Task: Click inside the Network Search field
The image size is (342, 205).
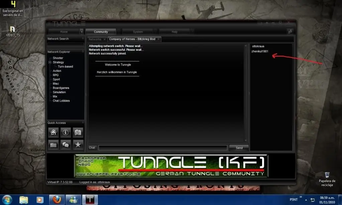Action: (x=66, y=45)
